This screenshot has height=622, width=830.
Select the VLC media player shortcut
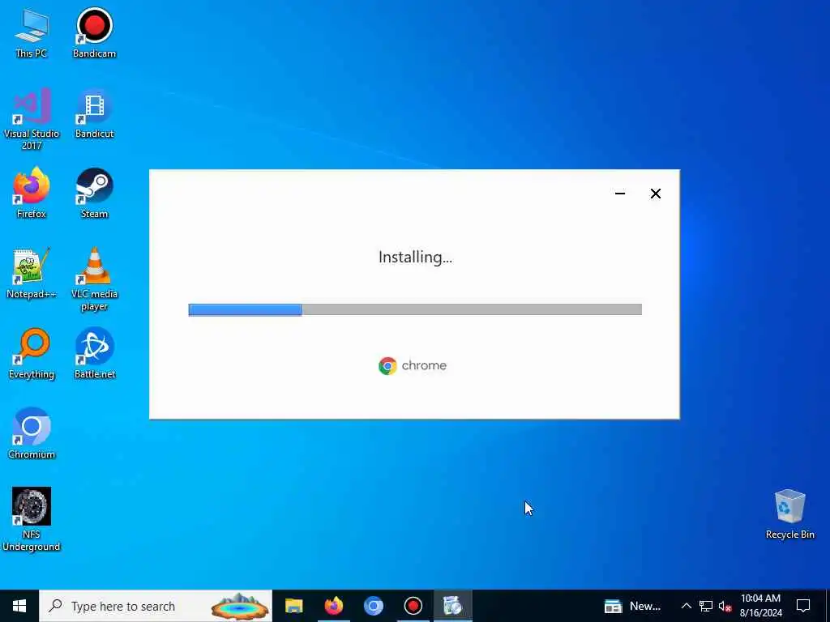click(94, 279)
